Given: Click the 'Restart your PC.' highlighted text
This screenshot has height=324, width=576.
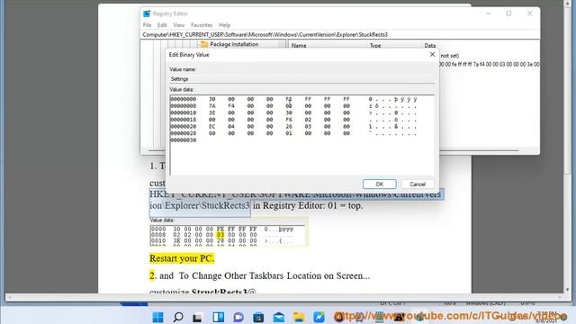Looking at the screenshot, I should pyautogui.click(x=182, y=258).
